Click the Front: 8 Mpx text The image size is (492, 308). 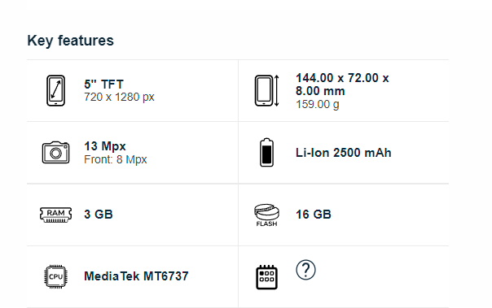tap(116, 159)
